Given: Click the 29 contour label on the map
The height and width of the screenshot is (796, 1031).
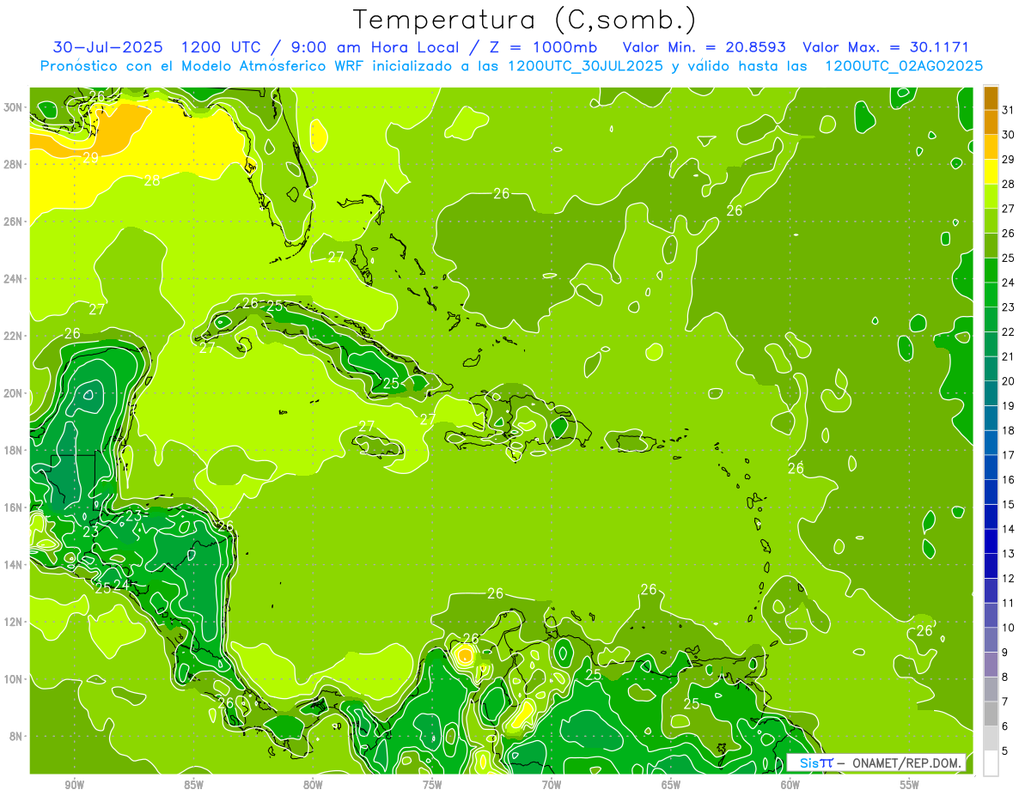Looking at the screenshot, I should [x=90, y=158].
